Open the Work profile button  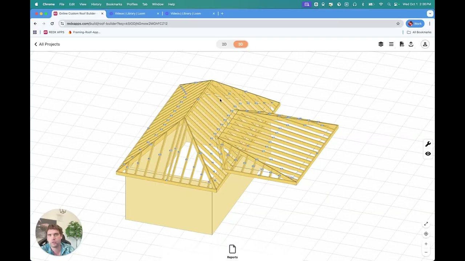point(415,24)
